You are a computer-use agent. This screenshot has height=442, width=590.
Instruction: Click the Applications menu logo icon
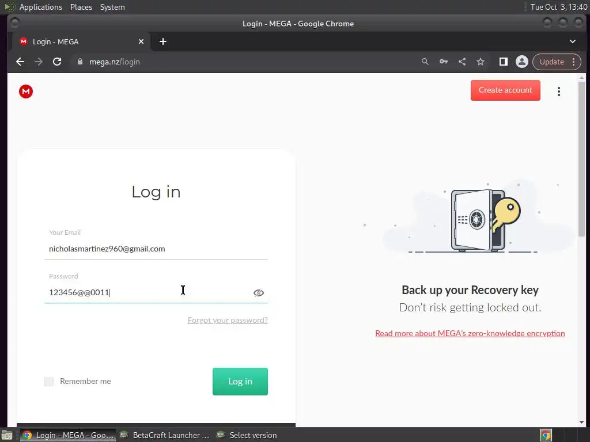coord(10,7)
